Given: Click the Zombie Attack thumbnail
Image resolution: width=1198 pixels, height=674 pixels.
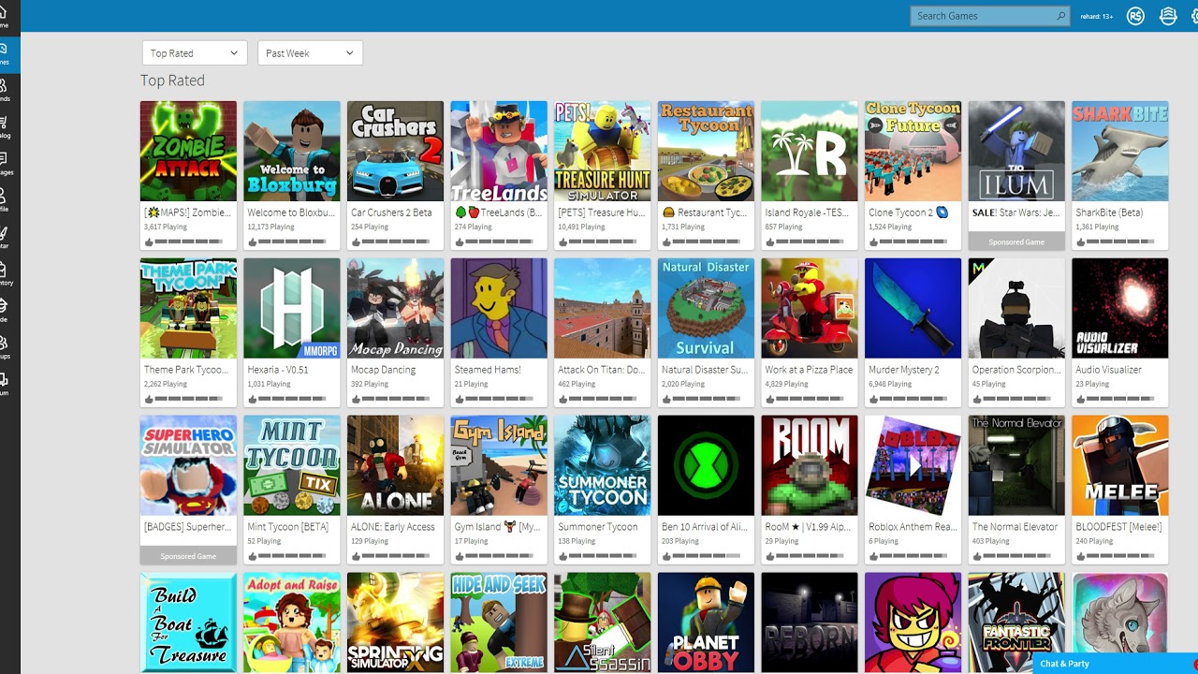Looking at the screenshot, I should (188, 151).
